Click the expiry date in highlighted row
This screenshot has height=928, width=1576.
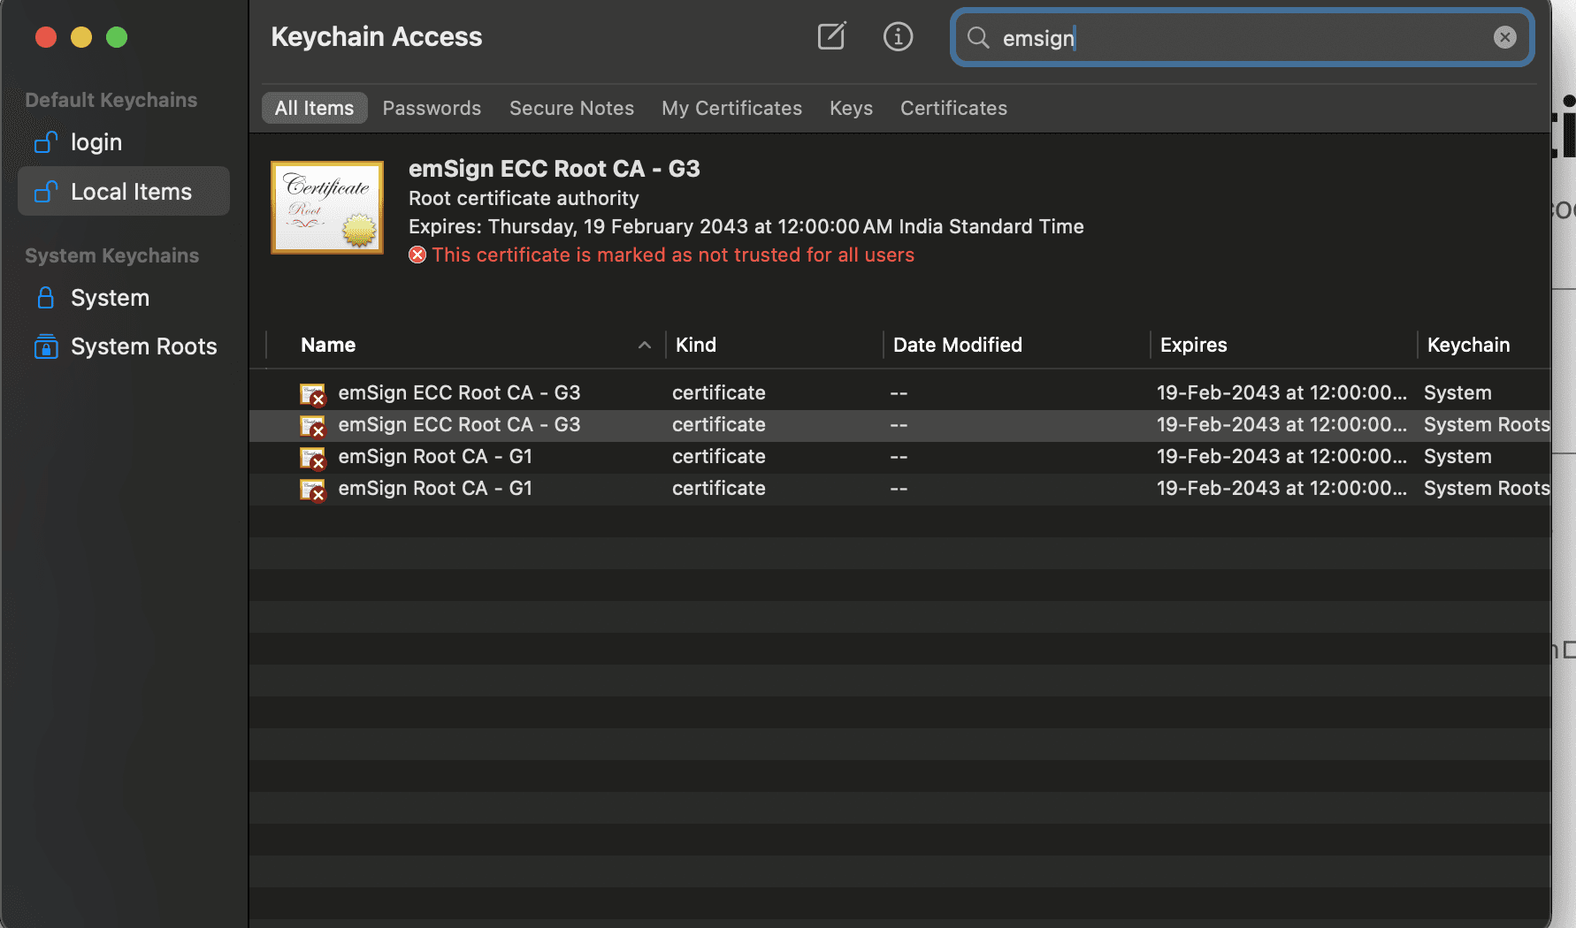click(1281, 425)
